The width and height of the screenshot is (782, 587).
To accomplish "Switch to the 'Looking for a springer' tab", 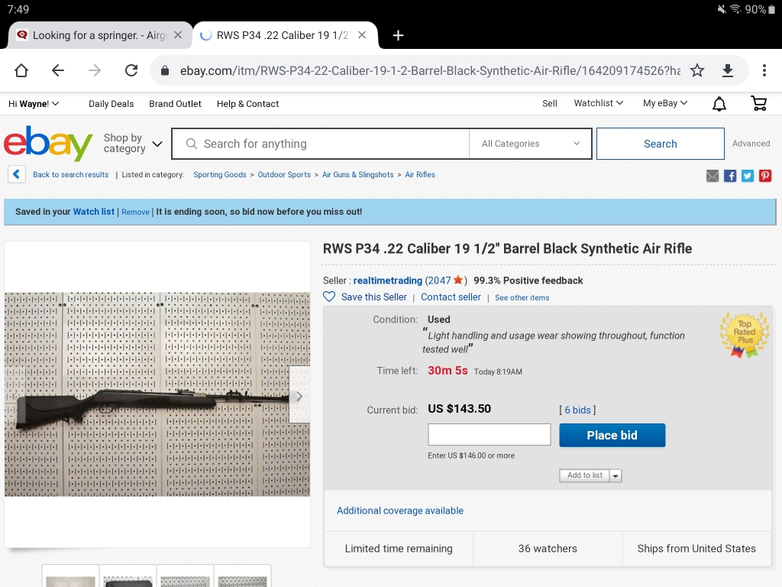I will click(x=99, y=35).
